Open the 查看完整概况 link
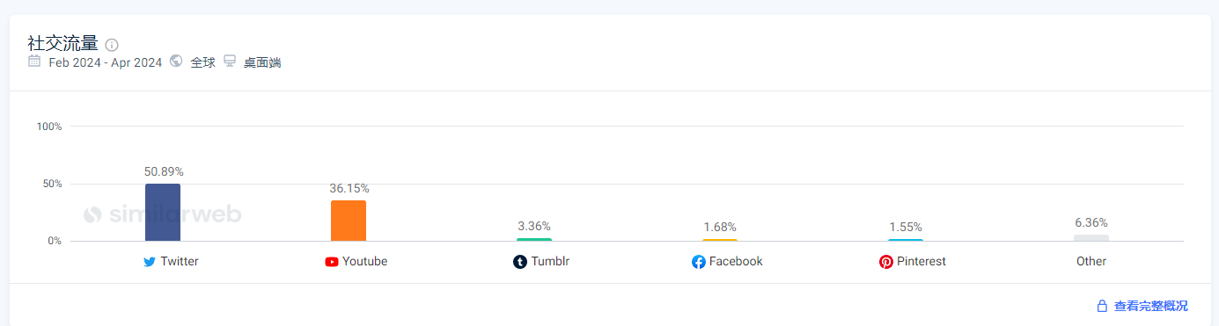Image resolution: width=1219 pixels, height=326 pixels. coord(1150,306)
